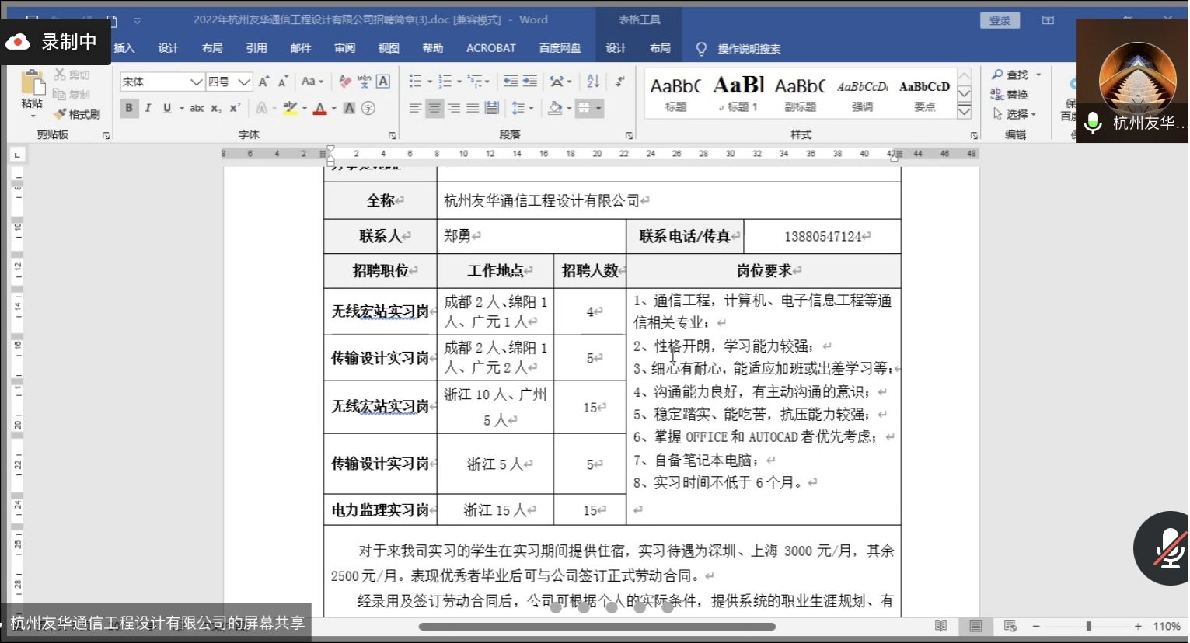
Task: Toggle Underline formatting
Action: coord(167,108)
